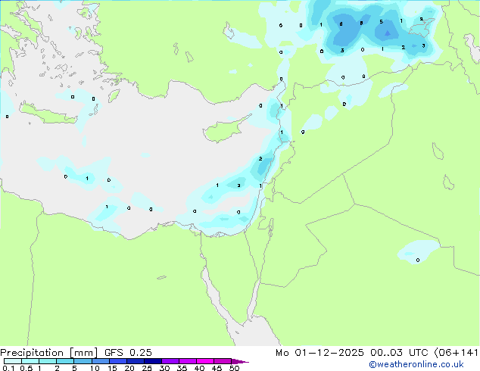Click the legend scale label "0.5"
The image size is (480, 371).
tap(26, 368)
